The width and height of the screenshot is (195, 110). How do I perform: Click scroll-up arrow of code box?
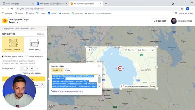point(99,75)
